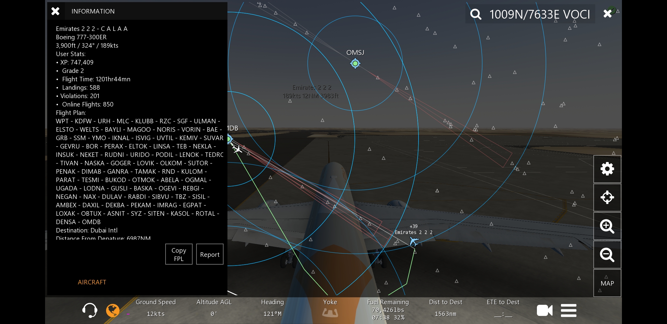The height and width of the screenshot is (324, 667).
Task: Toggle the MAP view button
Action: click(x=607, y=283)
